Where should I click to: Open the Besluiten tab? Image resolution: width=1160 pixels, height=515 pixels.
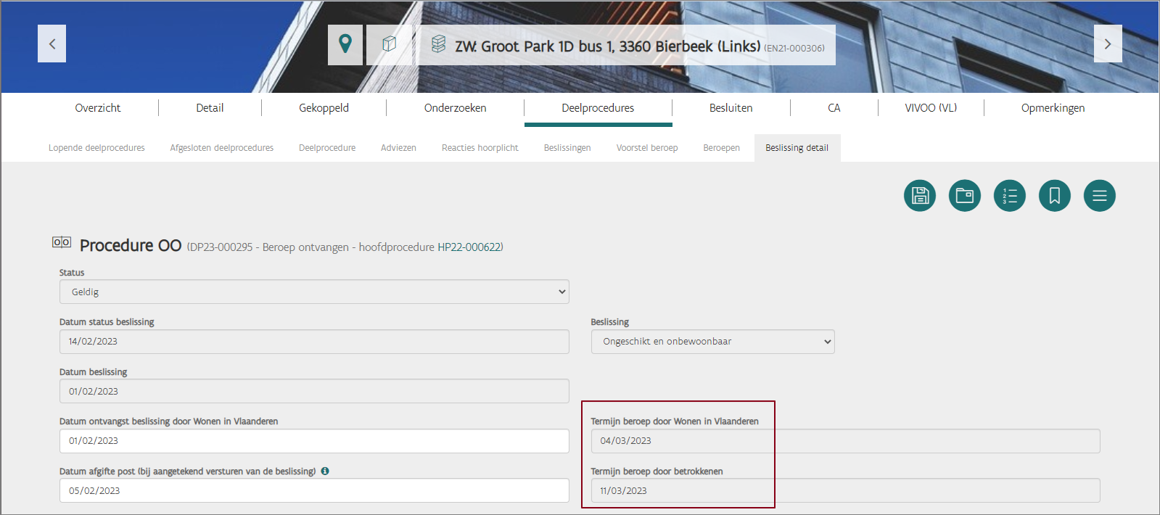[x=731, y=108]
